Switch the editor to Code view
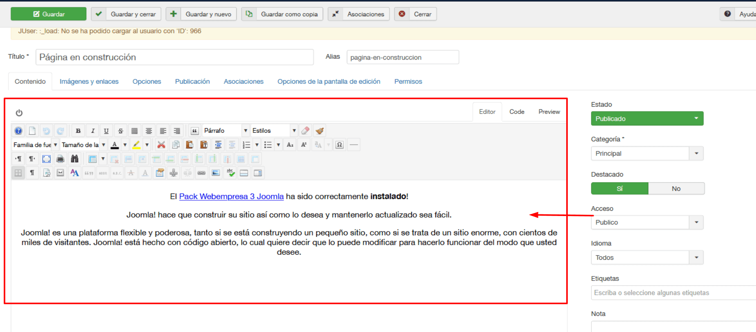756x332 pixels. click(x=517, y=111)
